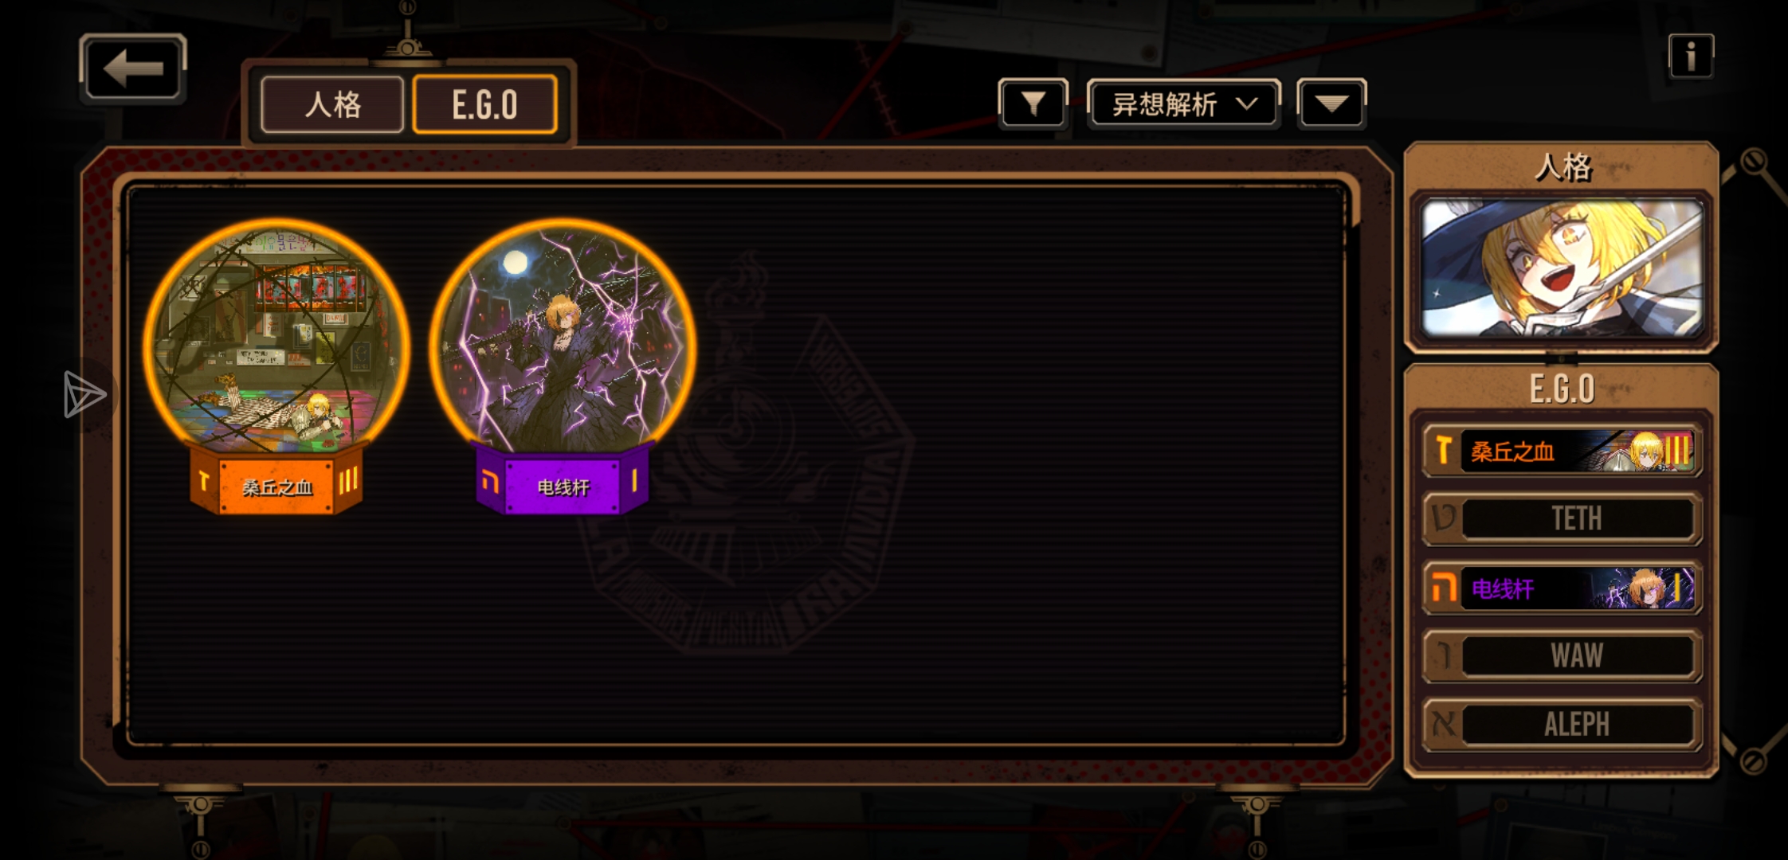Viewport: 1788px width, 860px height.
Task: Select the empty TETH slot
Action: 1562,519
